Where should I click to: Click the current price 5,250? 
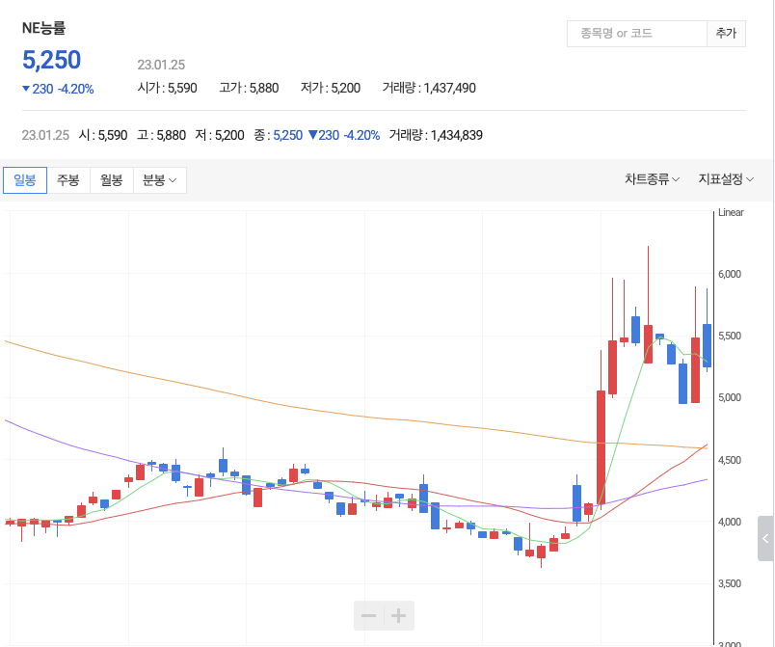pyautogui.click(x=51, y=60)
